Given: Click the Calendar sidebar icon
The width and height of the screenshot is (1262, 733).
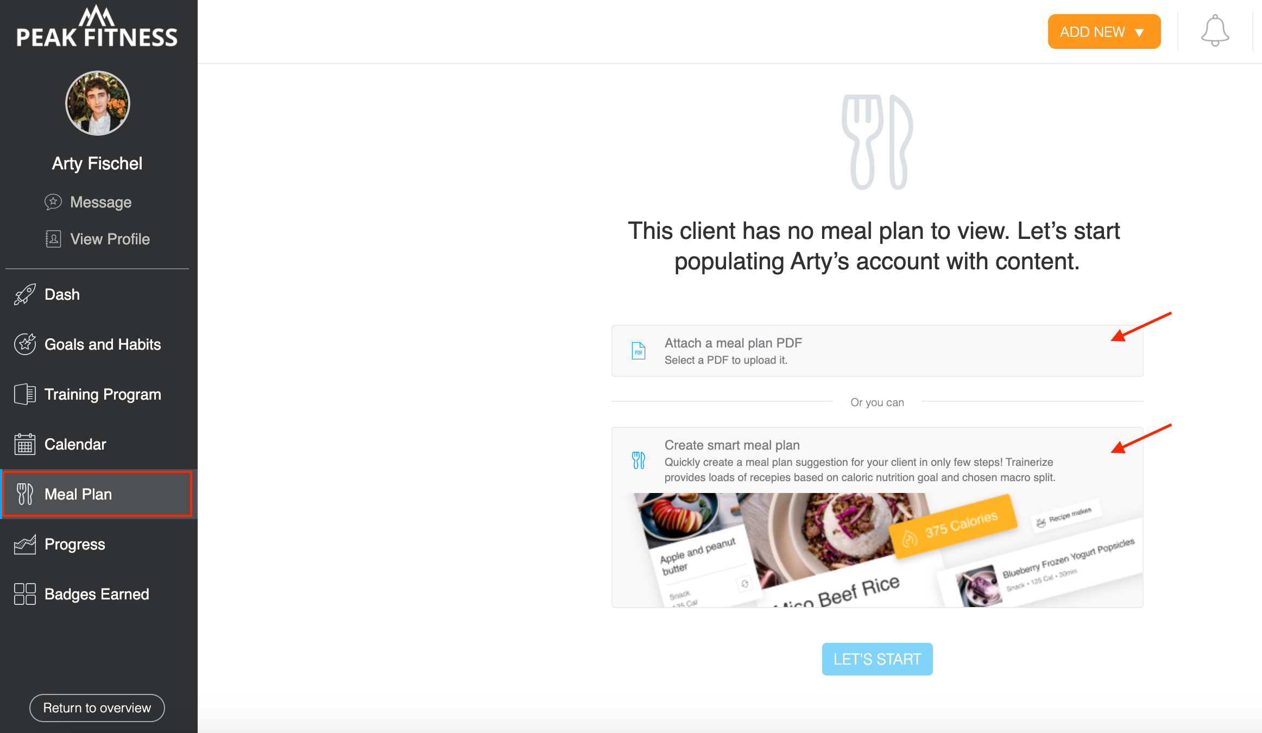Looking at the screenshot, I should pos(23,444).
